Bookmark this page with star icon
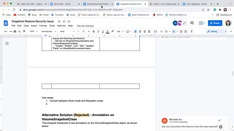Image resolution: width=234 pixels, height=131 pixels. [208, 10]
